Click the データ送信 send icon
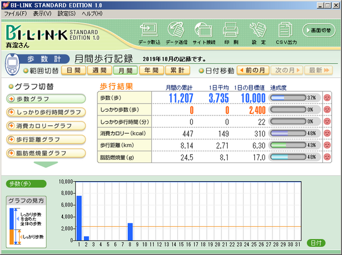This screenshot has width=342, height=255. pyautogui.click(x=176, y=30)
